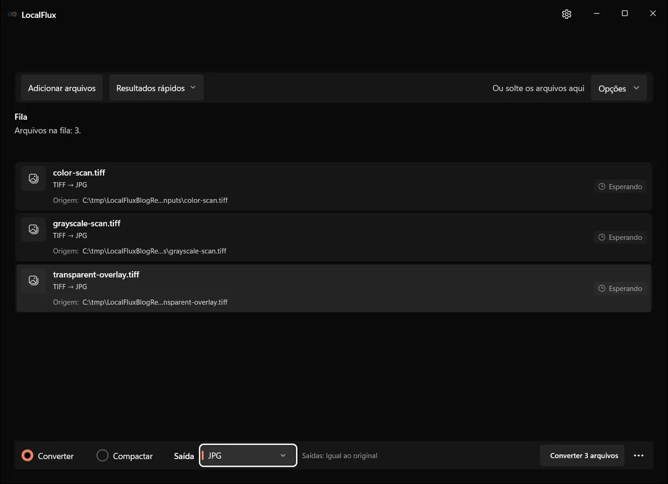
Task: Click the image icon for transparent-overlay.tiff
Action: 33,280
